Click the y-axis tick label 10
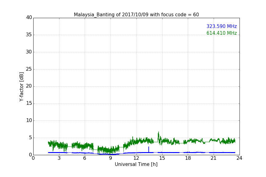This screenshot has width=266, height=177. 29,120
